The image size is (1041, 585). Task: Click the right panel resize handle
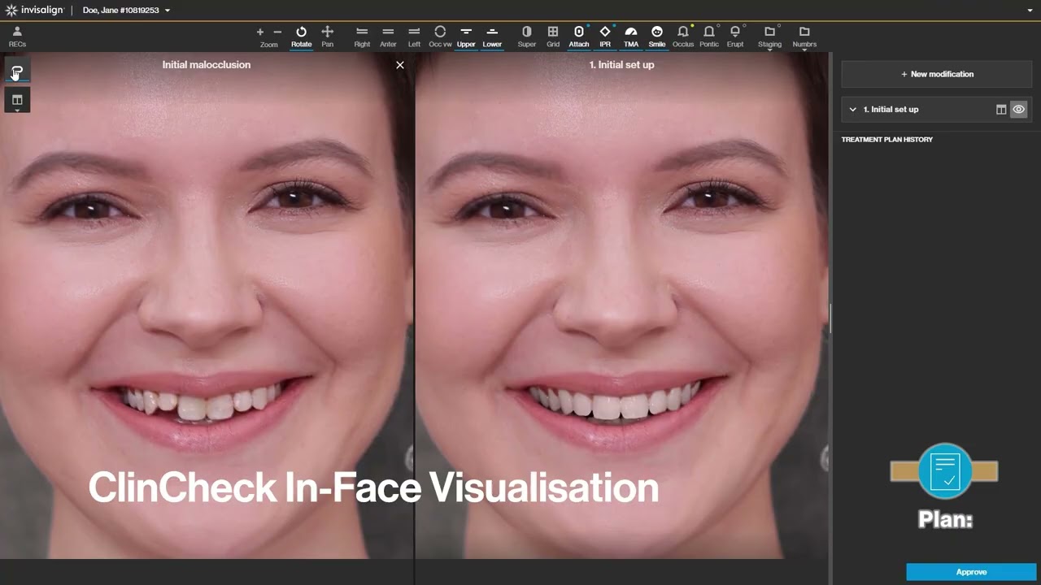point(830,318)
